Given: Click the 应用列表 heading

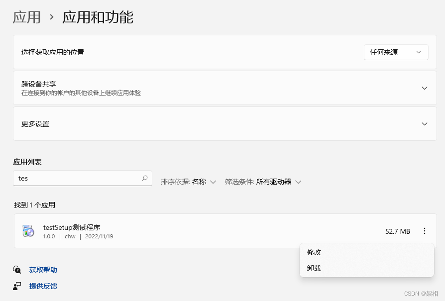Looking at the screenshot, I should click(27, 162).
